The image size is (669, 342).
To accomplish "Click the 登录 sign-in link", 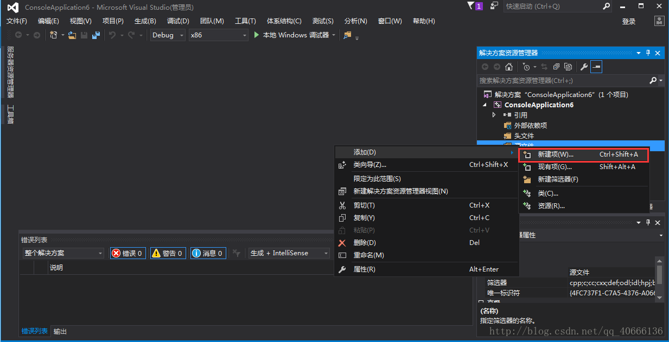I will 629,21.
